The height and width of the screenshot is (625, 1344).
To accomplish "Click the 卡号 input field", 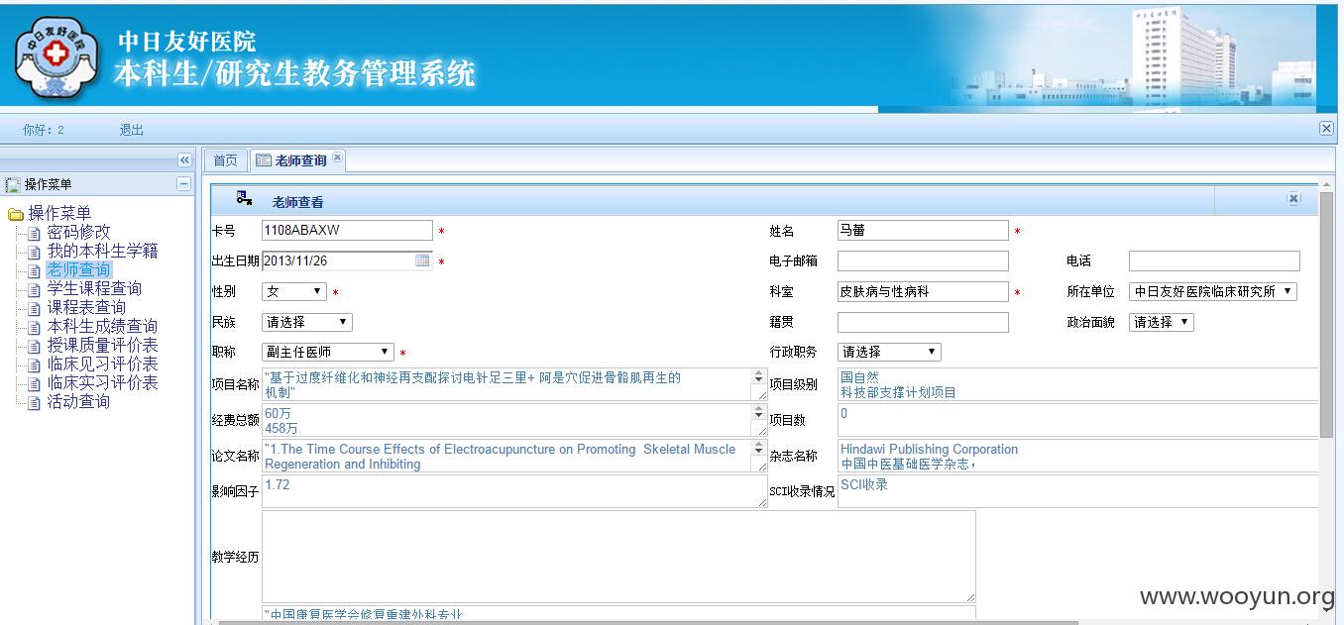I will (x=347, y=231).
